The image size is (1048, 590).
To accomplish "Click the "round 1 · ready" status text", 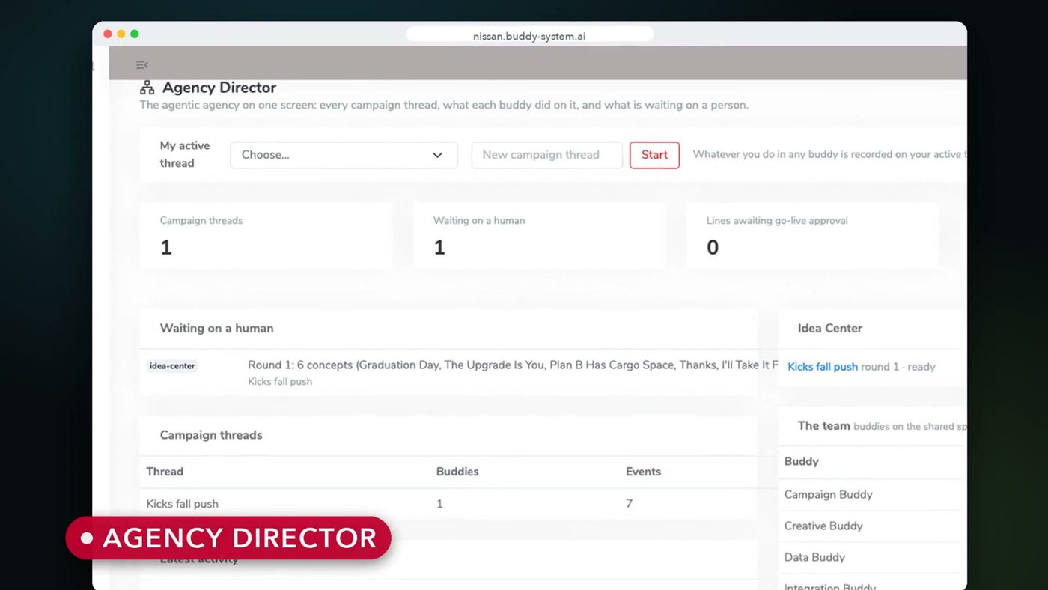I will tap(898, 367).
